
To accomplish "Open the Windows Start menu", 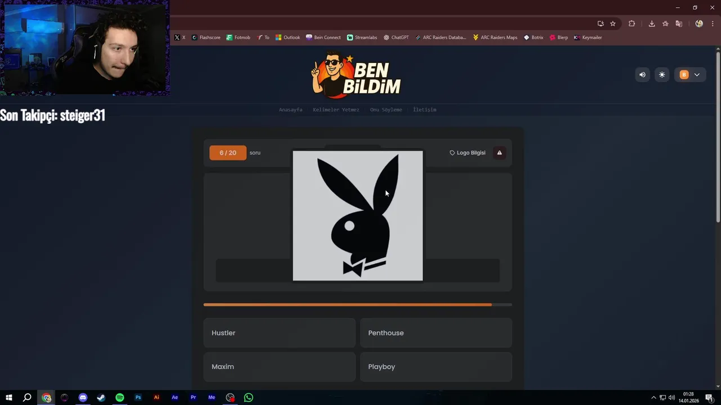I will click(9, 398).
